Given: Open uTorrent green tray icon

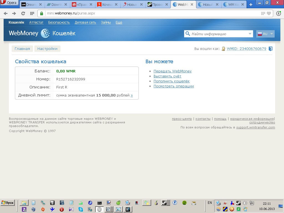Looking at the screenshot, I should point(239,209).
